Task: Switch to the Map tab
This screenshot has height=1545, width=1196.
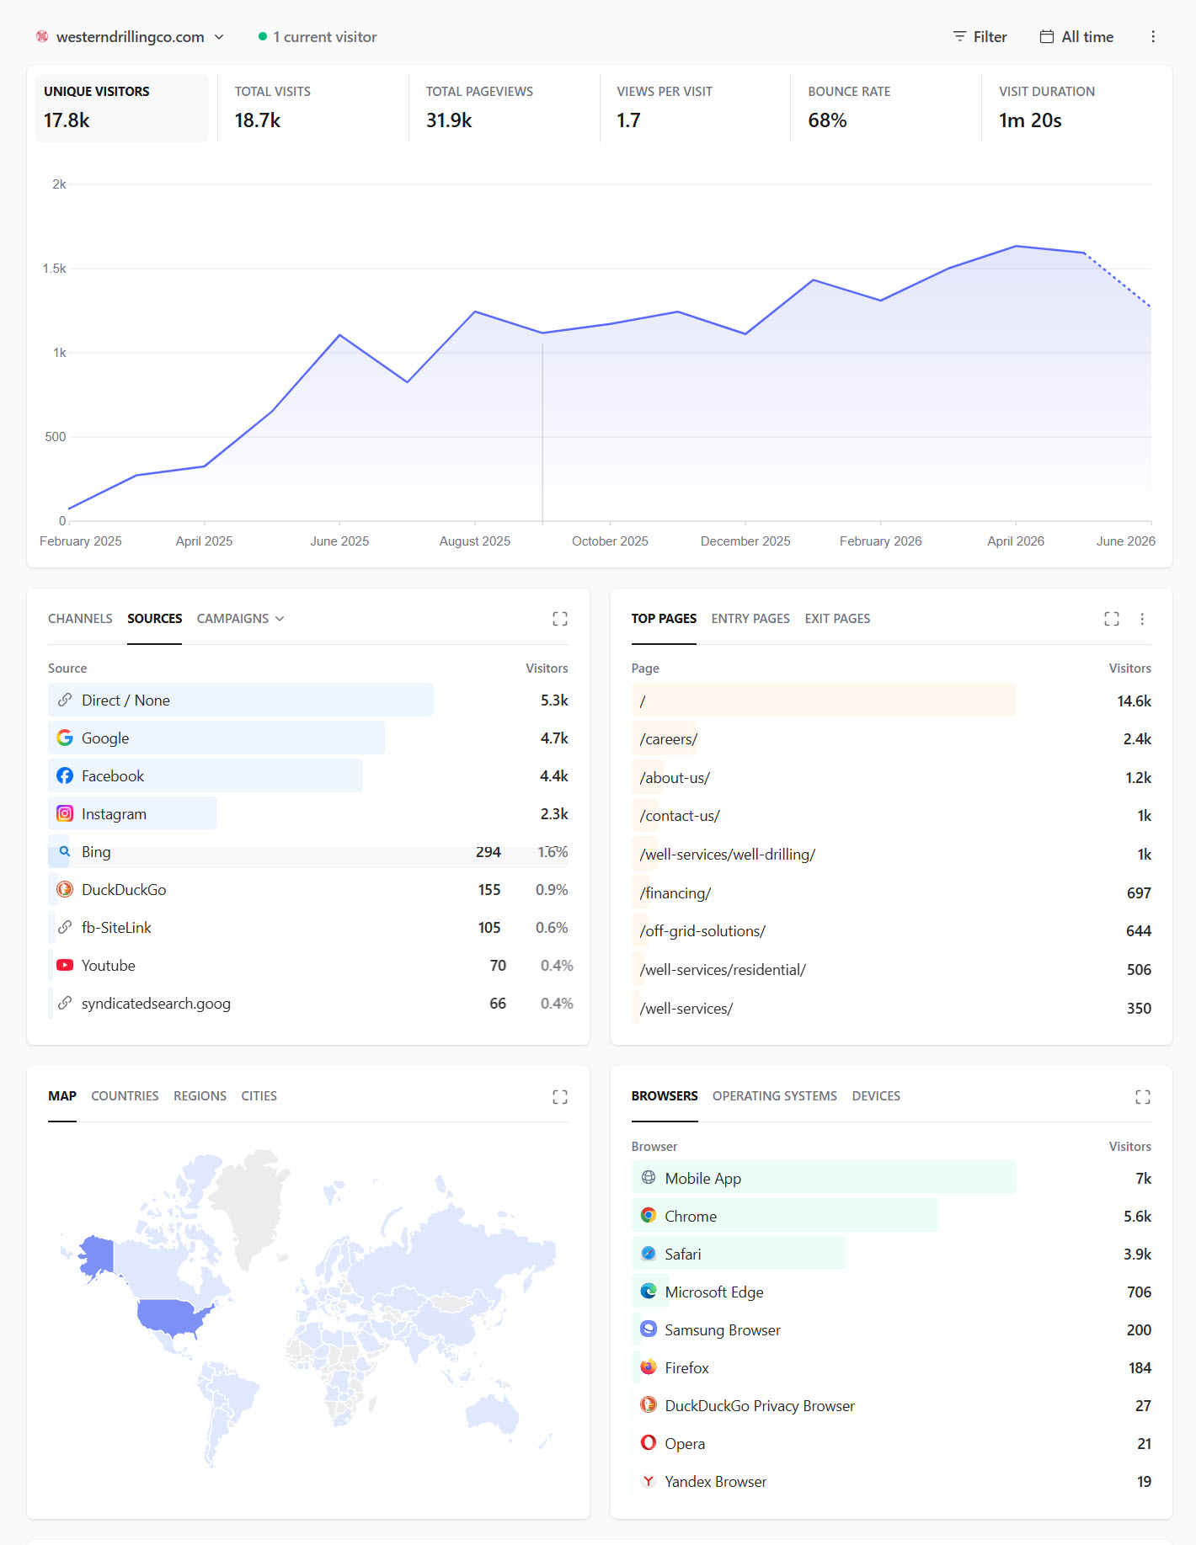Action: tap(62, 1096)
